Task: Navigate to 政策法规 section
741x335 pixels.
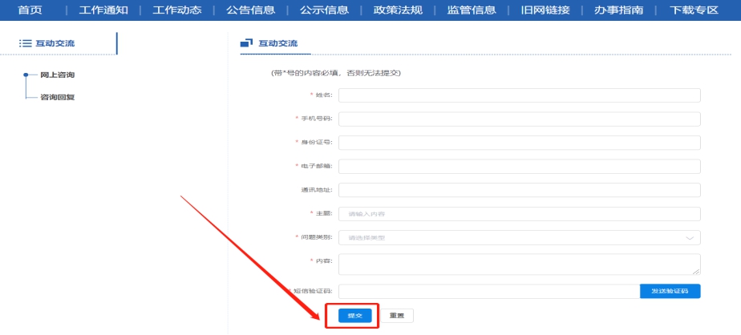Action: tap(398, 10)
